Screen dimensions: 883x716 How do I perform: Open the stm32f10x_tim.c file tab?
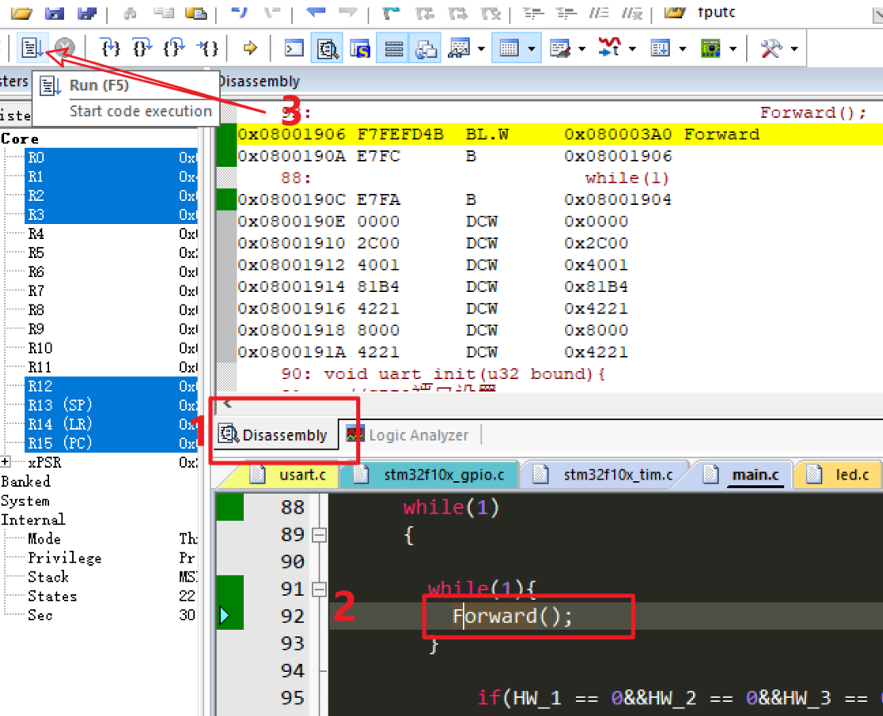(607, 475)
